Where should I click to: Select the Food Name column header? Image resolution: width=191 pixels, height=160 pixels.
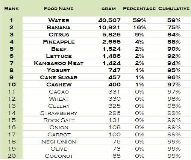point(59,9)
